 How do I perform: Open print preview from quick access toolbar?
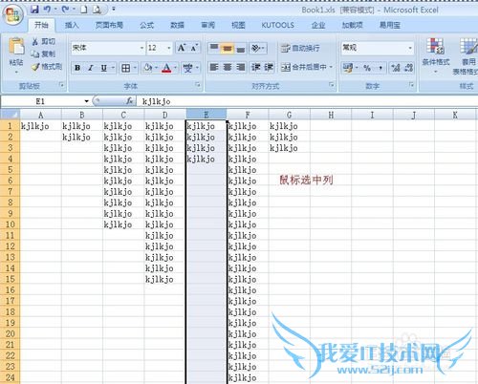(x=97, y=10)
